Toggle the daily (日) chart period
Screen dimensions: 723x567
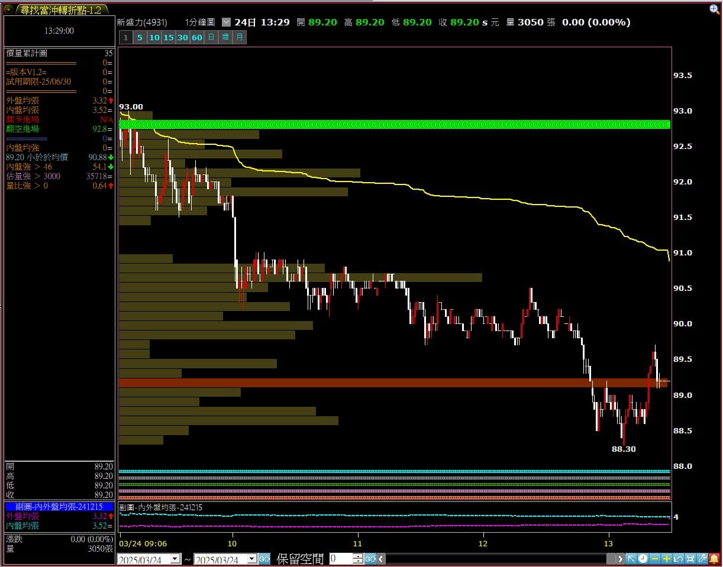click(211, 37)
